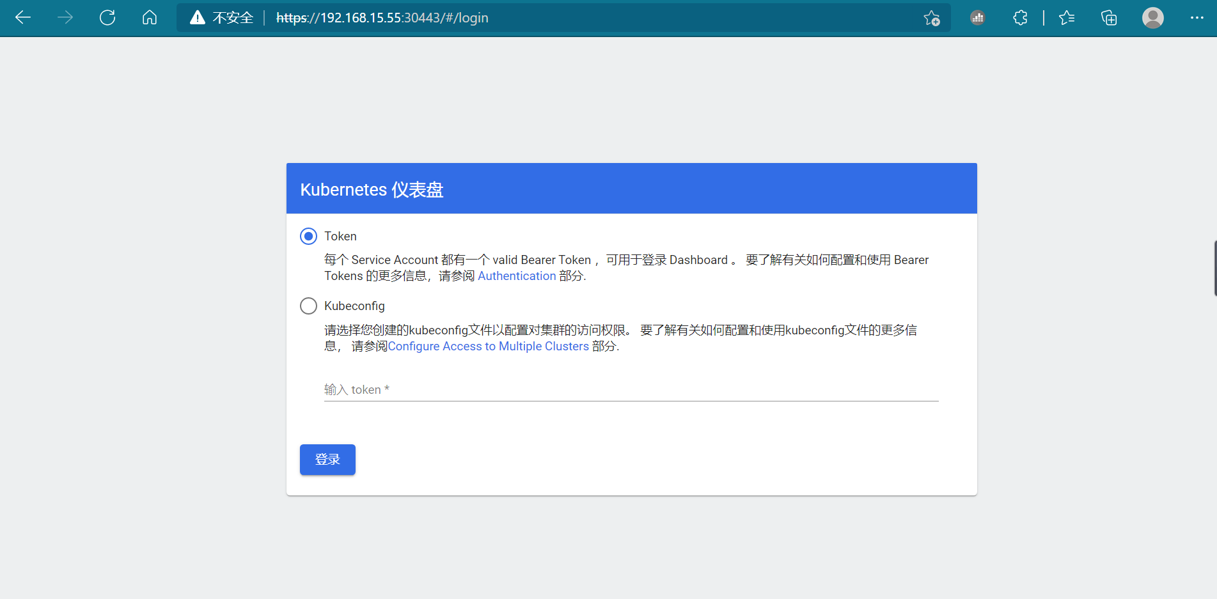Click the address bar URL
The height and width of the screenshot is (599, 1217).
tap(382, 18)
